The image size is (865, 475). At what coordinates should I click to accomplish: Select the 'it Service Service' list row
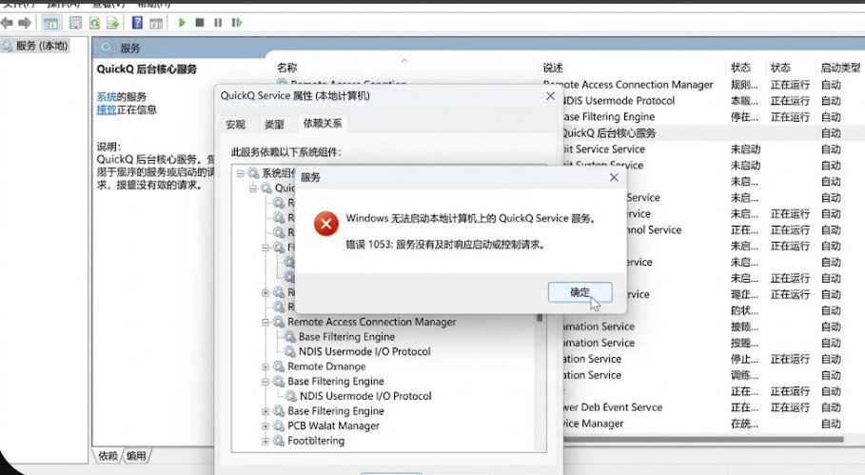click(714, 148)
